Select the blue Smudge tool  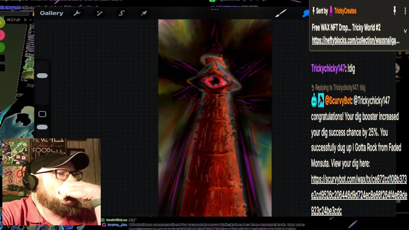(x=306, y=13)
